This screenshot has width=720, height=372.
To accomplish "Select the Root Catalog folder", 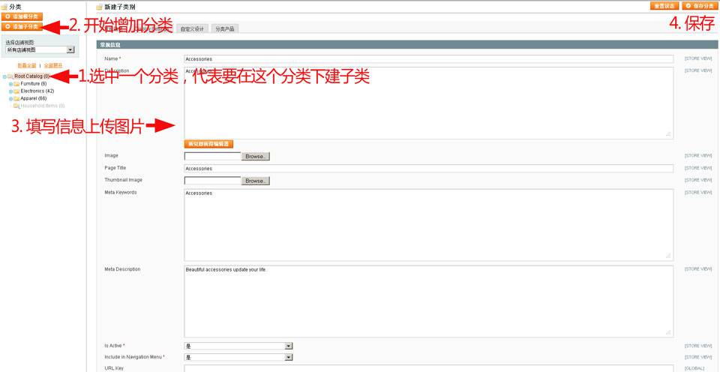I will (31, 76).
